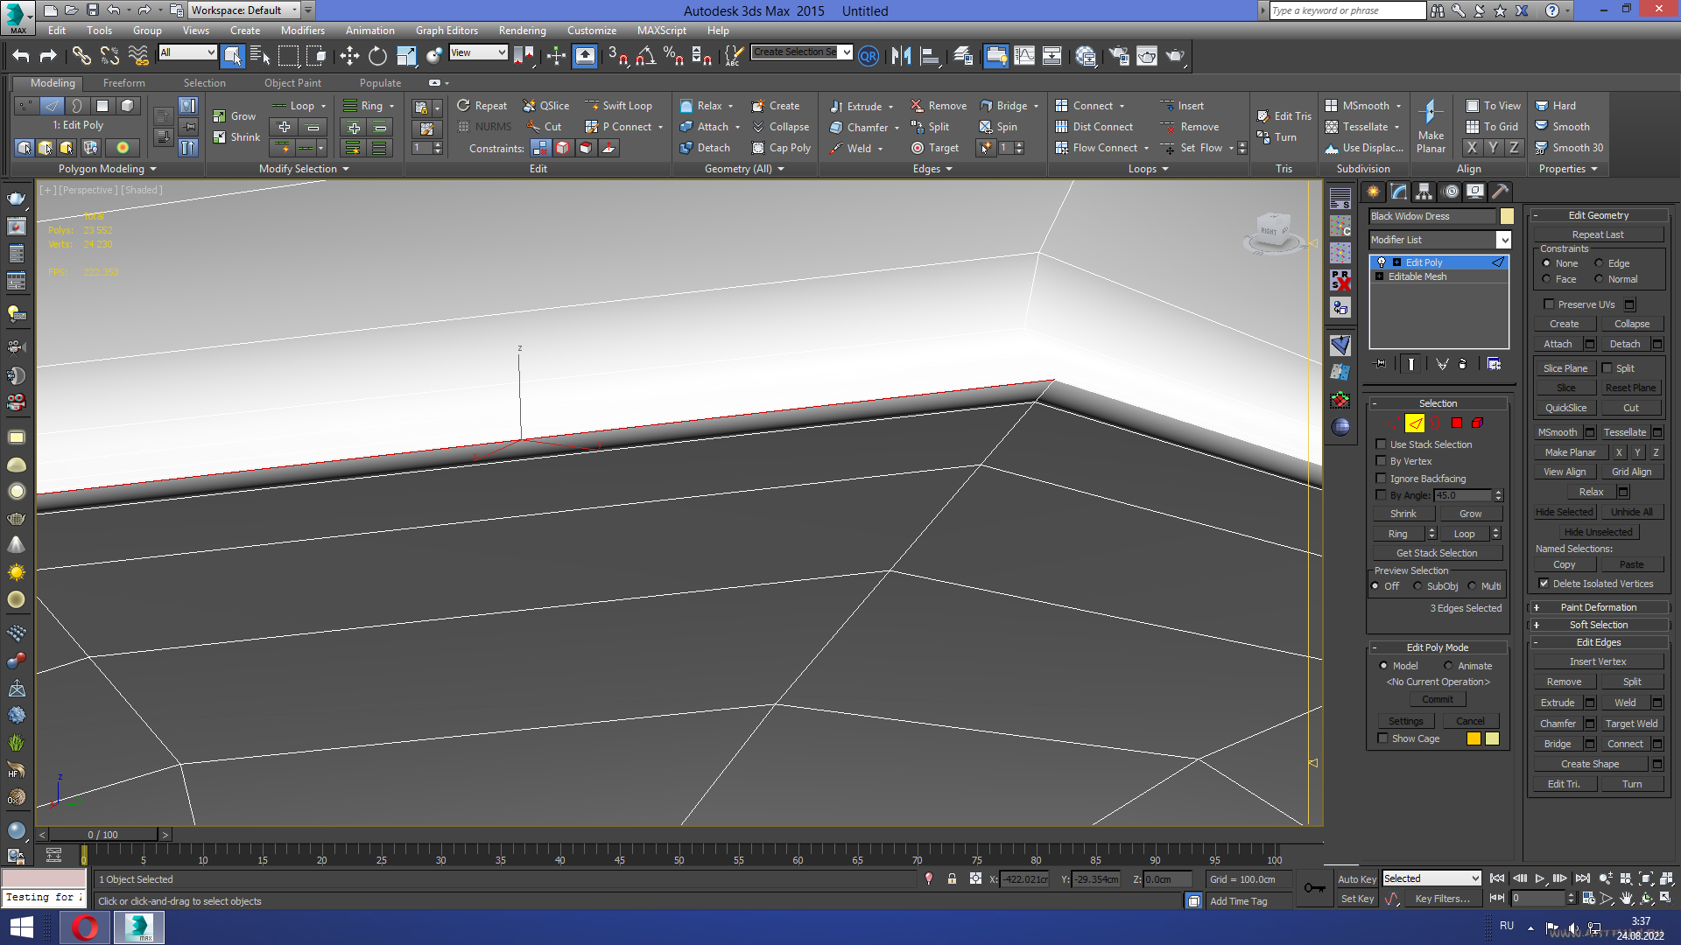Select Face constraint radio button
This screenshot has height=945, width=1681.
pos(1546,279)
